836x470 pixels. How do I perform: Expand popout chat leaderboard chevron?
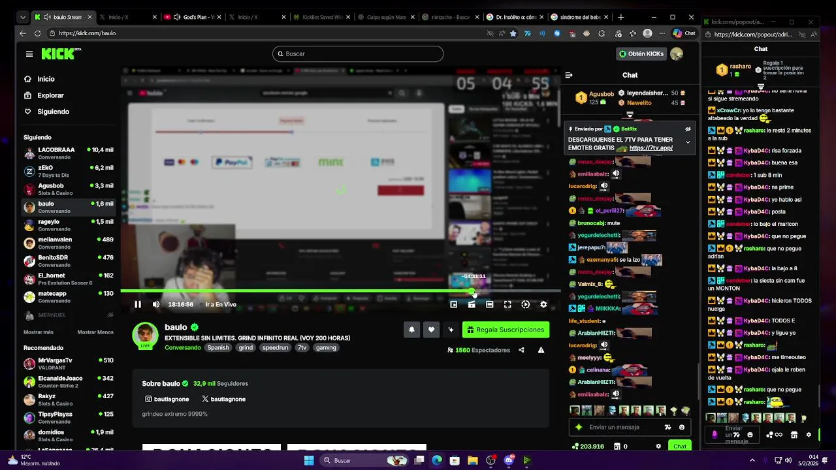761,86
